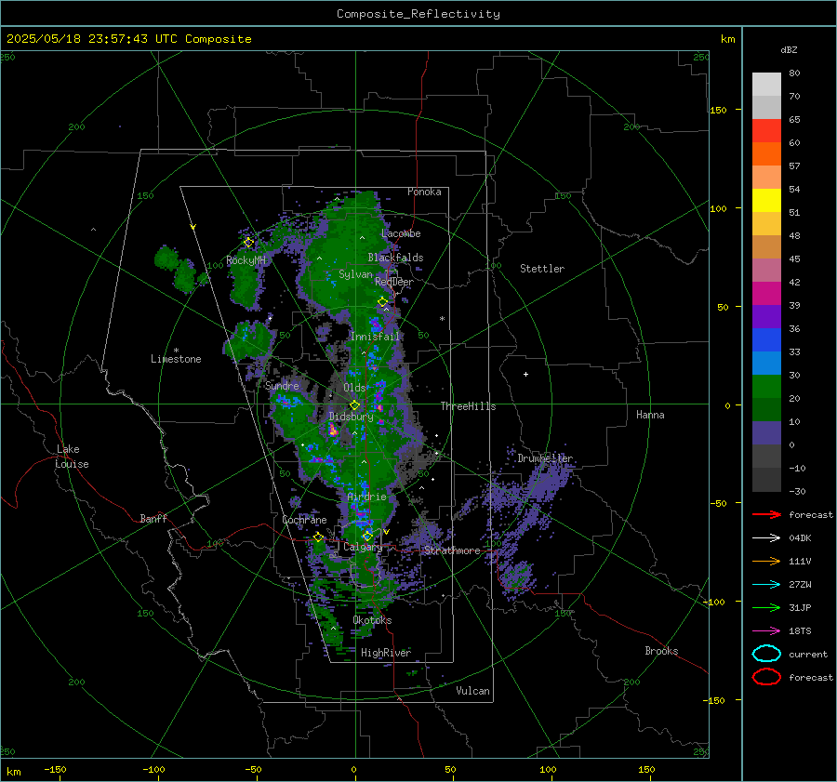Image resolution: width=837 pixels, height=782 pixels.
Task: Click the dBZ legend heading
Action: click(x=789, y=49)
